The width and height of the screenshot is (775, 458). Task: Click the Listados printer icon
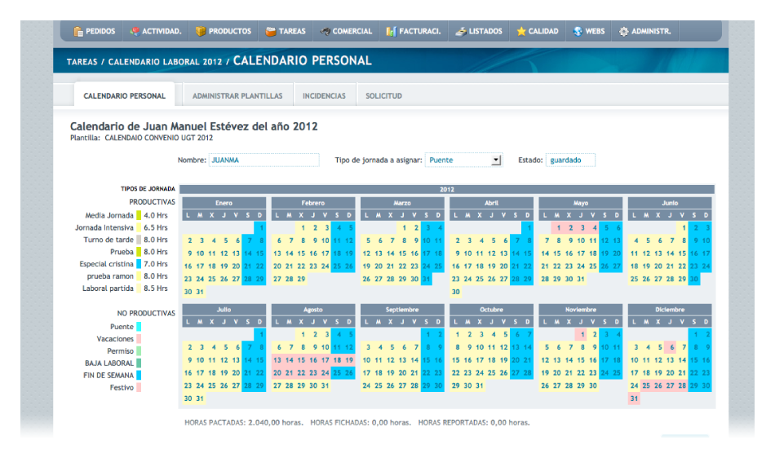[x=461, y=31]
